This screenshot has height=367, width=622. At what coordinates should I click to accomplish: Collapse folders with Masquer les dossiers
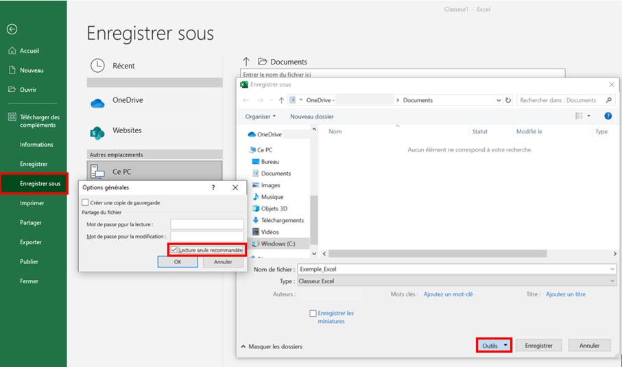(x=272, y=346)
